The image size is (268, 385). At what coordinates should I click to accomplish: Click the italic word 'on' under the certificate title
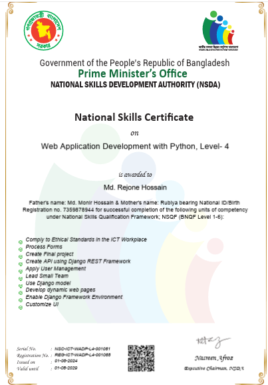pyautogui.click(x=134, y=133)
